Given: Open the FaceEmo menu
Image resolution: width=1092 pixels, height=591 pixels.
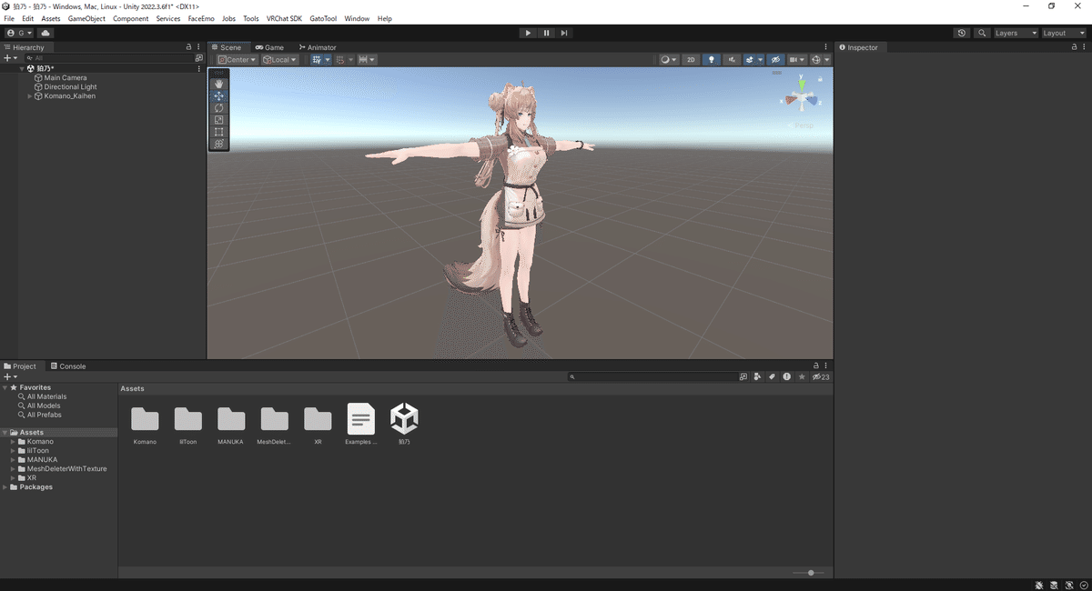Looking at the screenshot, I should [201, 18].
